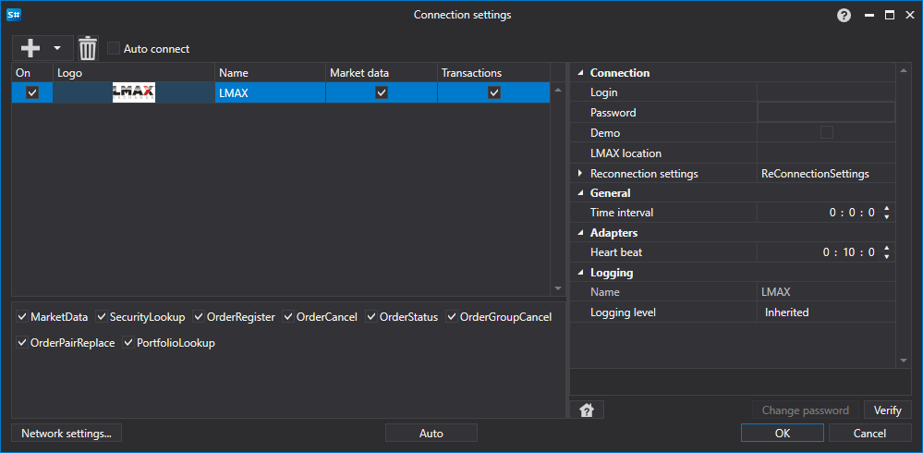Open Network settings dialog

click(x=67, y=433)
